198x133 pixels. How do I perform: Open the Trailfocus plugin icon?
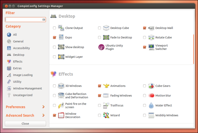click(106, 105)
